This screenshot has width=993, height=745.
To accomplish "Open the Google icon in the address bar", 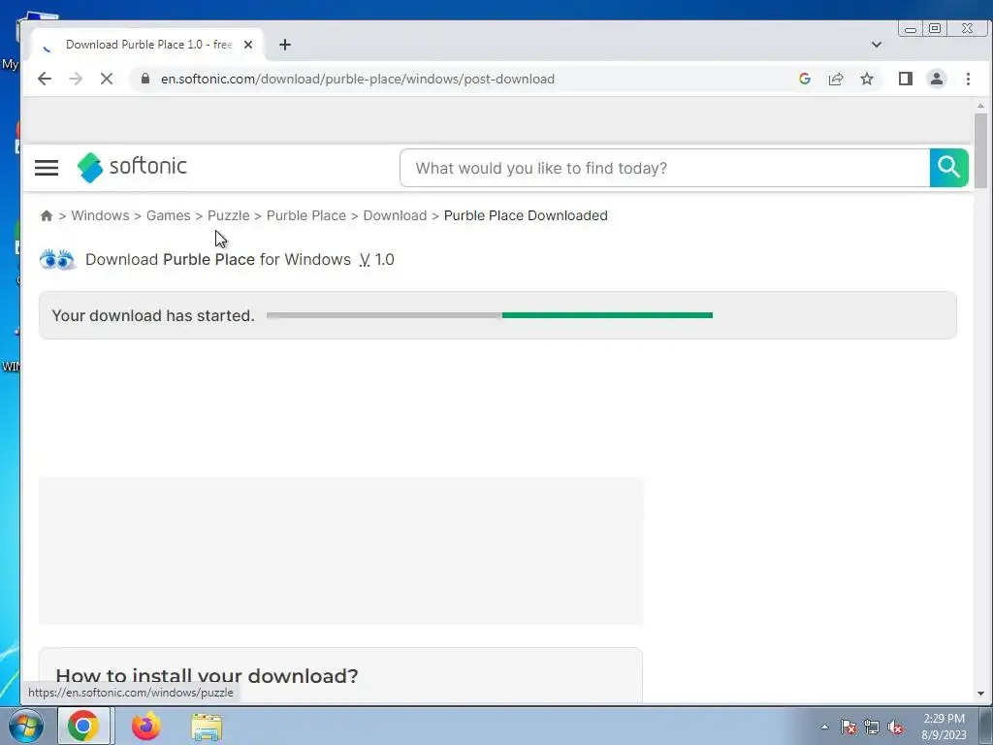I will pyautogui.click(x=805, y=79).
